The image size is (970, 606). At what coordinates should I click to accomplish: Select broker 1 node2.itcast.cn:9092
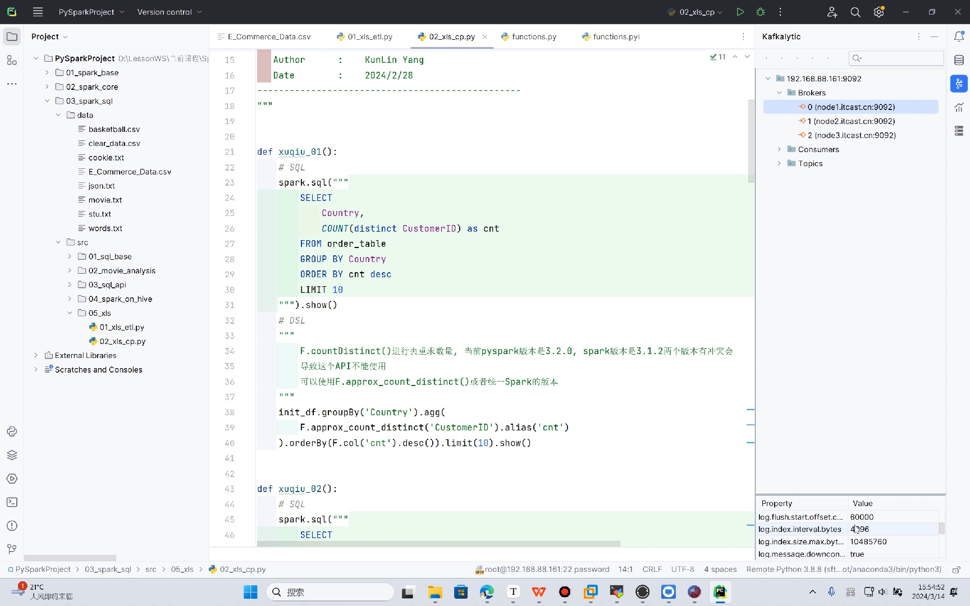850,121
